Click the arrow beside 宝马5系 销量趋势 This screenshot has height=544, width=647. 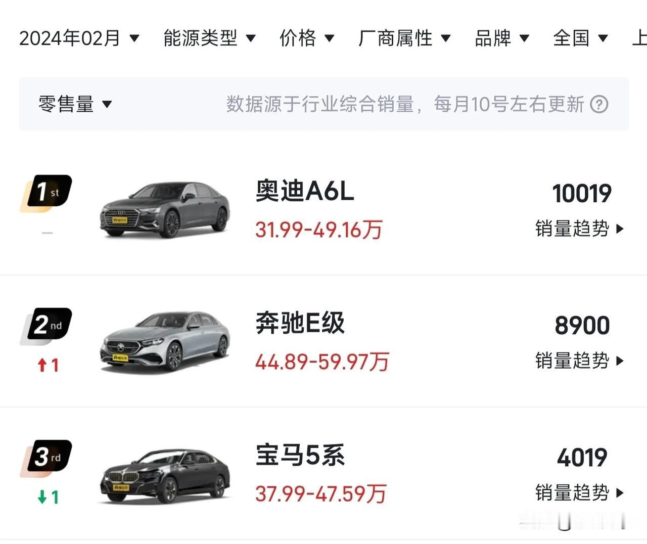[620, 493]
